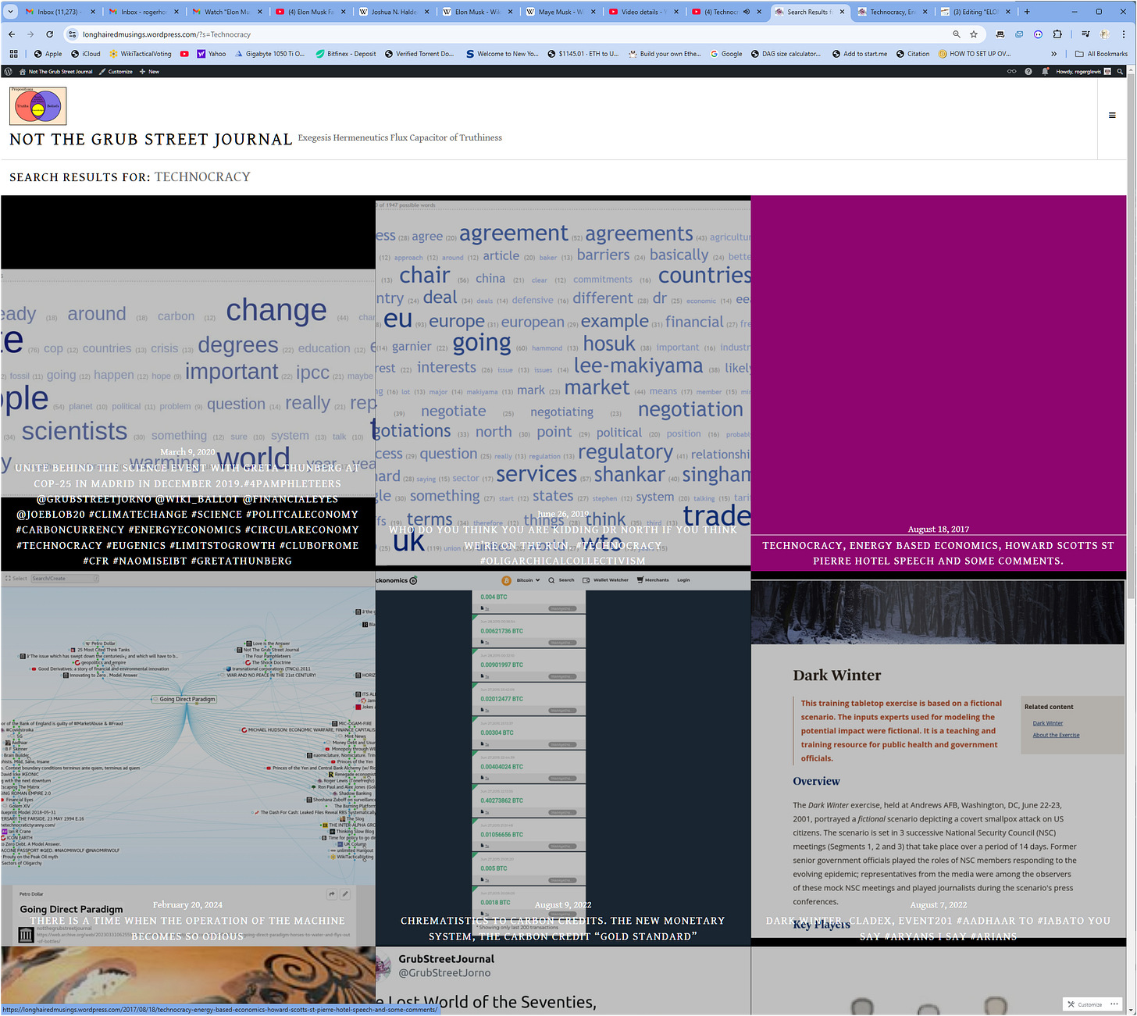This screenshot has height=1016, width=1137.
Task: Open the apps grid shortcut in bookmarks
Action: click(13, 54)
